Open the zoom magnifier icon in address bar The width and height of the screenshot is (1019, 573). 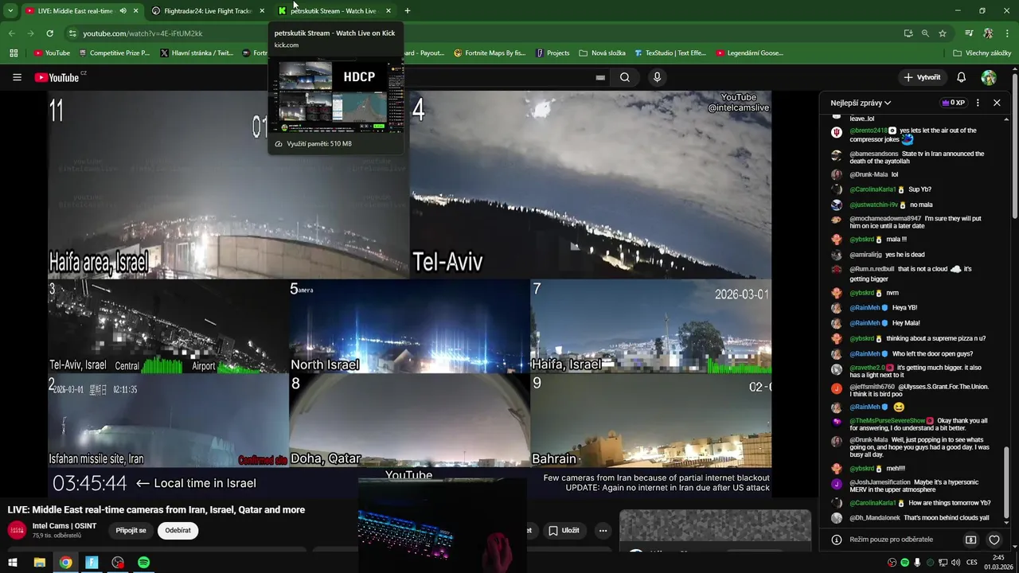click(925, 33)
